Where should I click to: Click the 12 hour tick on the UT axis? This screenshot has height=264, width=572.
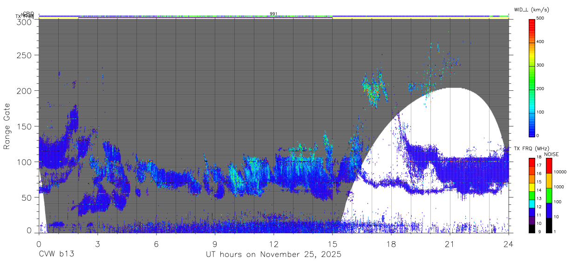tap(273, 244)
